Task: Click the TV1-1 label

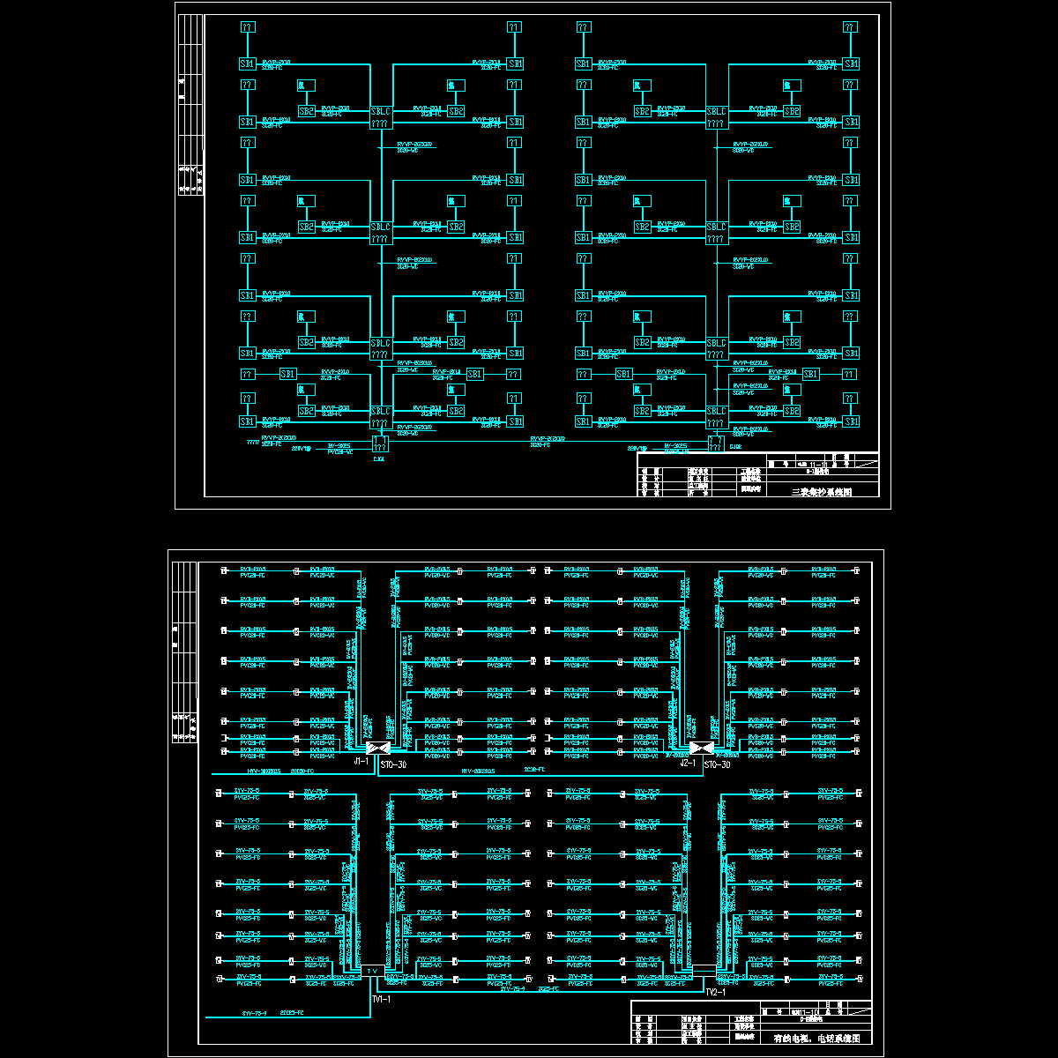Action: pyautogui.click(x=381, y=1000)
